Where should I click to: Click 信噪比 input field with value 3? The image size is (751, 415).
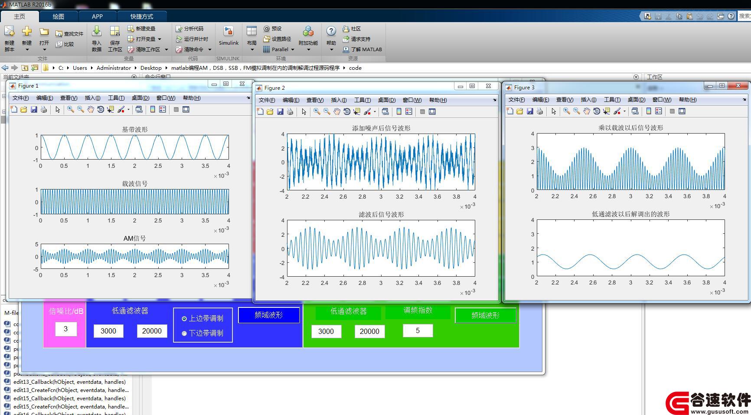point(66,329)
